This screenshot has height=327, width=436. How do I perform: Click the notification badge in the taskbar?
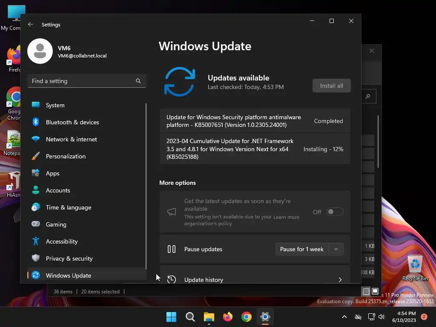click(x=424, y=317)
